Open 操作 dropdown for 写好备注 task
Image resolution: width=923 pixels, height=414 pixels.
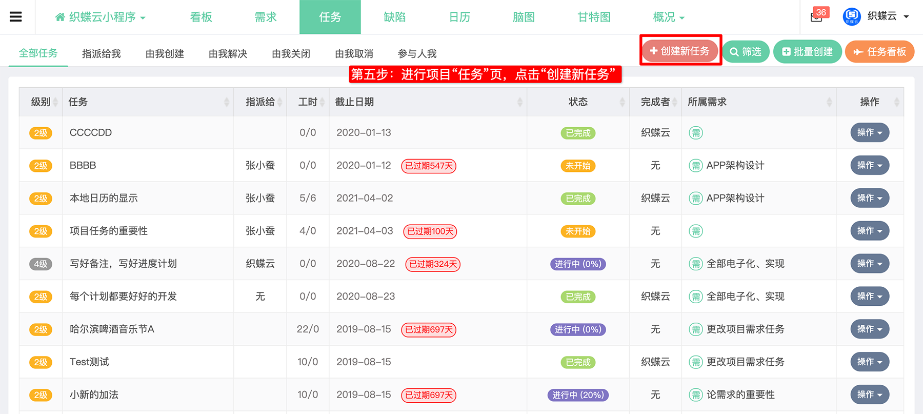(x=870, y=264)
